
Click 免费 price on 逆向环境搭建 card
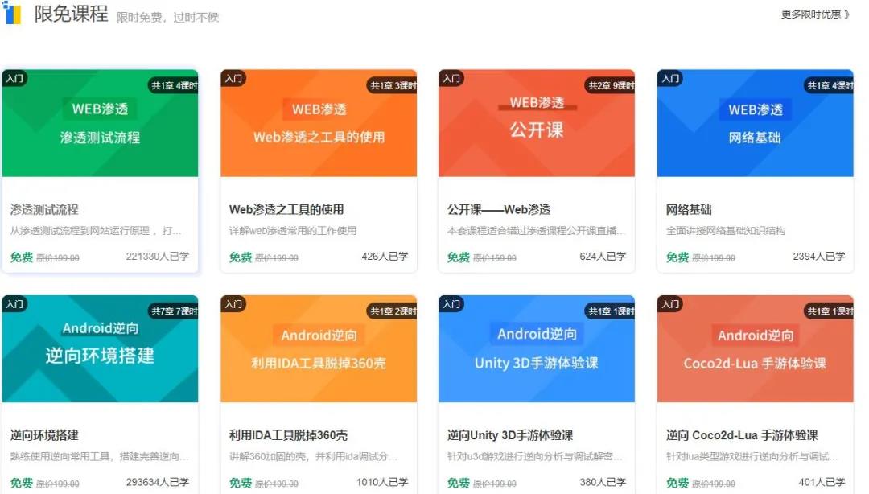22,483
